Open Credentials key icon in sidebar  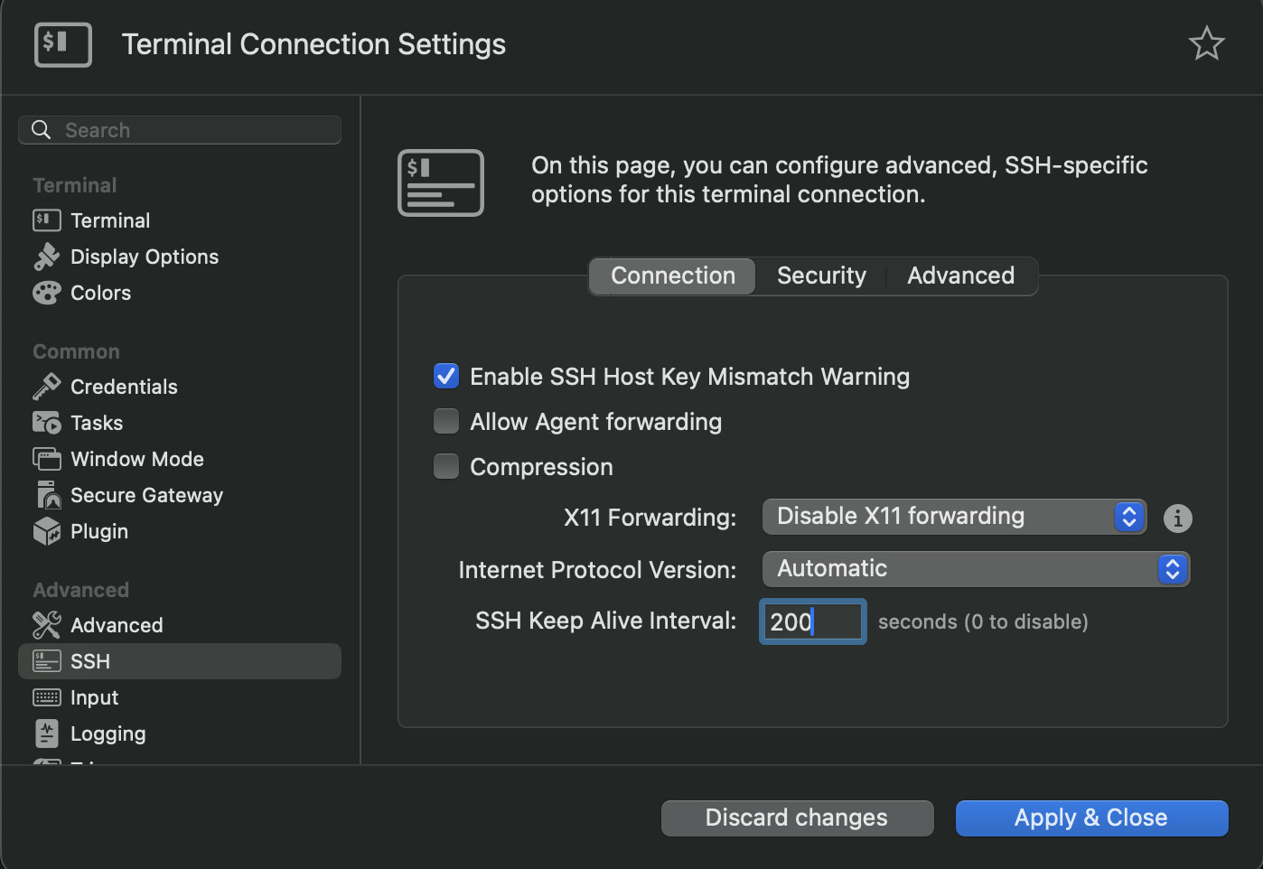tap(46, 387)
